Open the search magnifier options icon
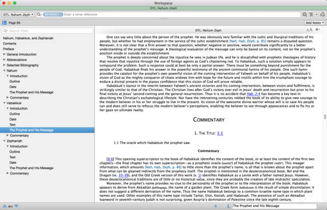The image size is (327, 210). 39,14
